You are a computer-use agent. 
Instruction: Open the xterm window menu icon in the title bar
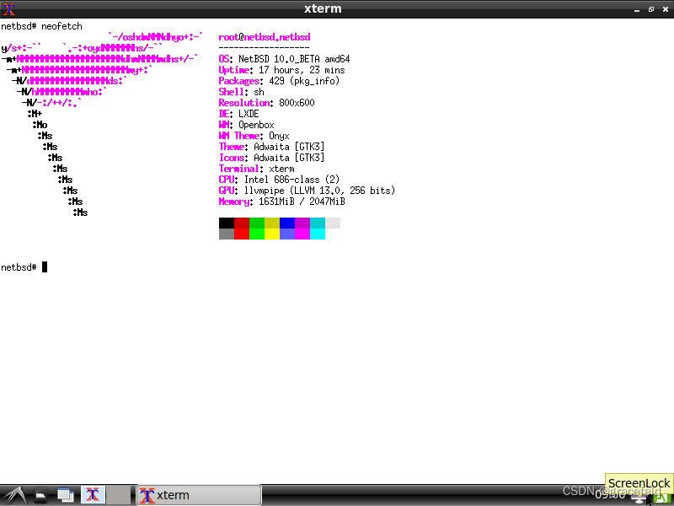coord(8,8)
